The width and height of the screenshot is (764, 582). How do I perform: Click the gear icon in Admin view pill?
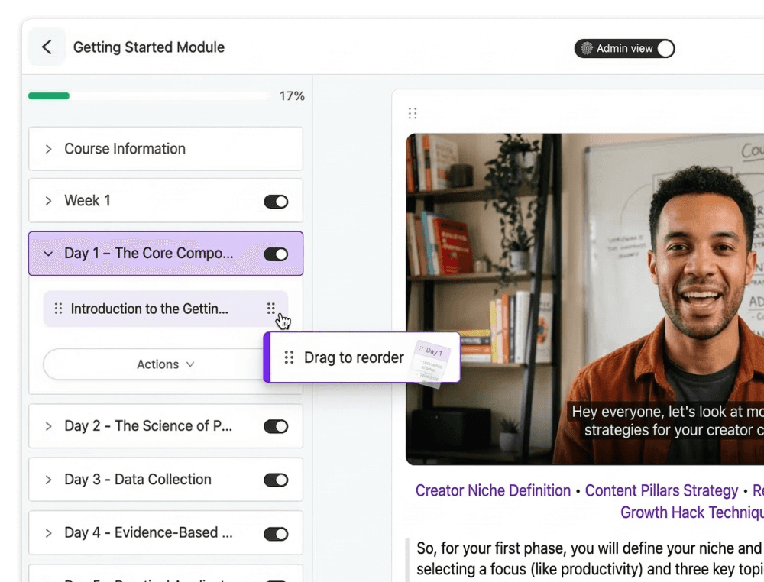click(587, 48)
